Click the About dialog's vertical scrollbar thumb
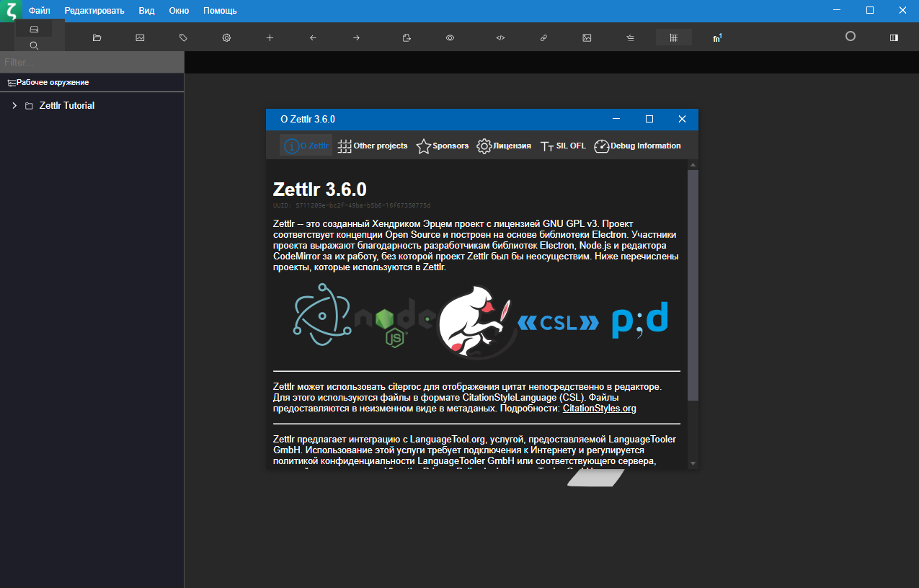919x588 pixels. coord(693,285)
